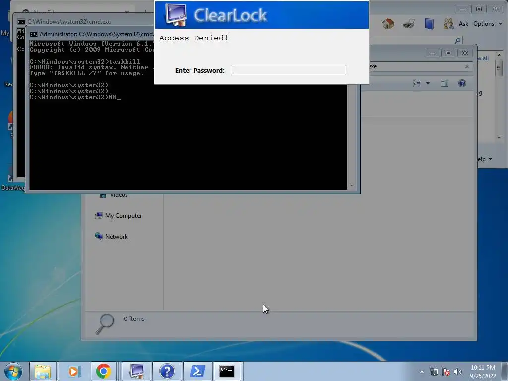Click the Show desktop button
This screenshot has width=508, height=381.
tap(504, 371)
